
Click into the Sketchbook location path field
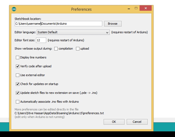[x=58, y=24]
